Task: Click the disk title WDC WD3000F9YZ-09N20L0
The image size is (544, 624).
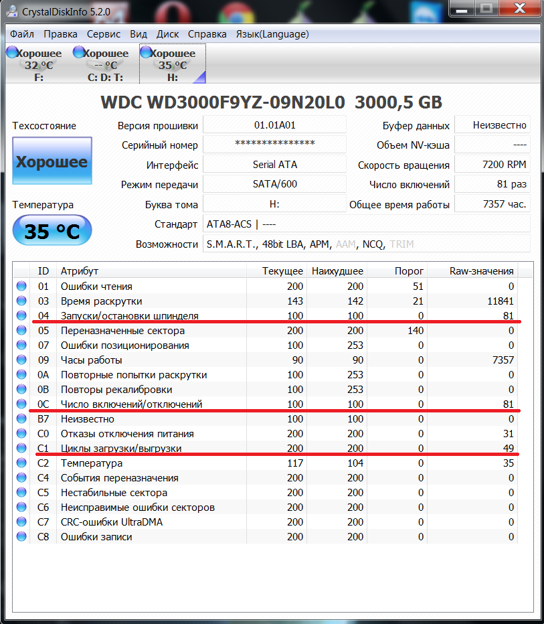Action: [222, 102]
